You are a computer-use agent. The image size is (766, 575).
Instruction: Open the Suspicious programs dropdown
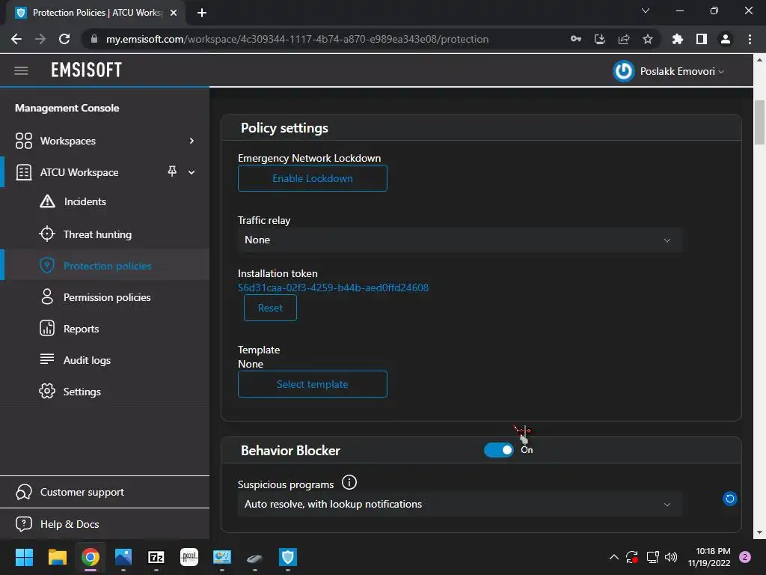pyautogui.click(x=459, y=504)
